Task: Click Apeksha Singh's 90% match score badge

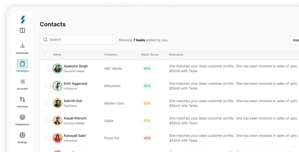Action: (147, 69)
